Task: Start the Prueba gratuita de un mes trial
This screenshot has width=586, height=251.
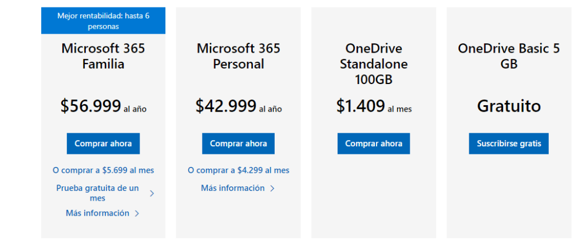Action: click(x=97, y=193)
